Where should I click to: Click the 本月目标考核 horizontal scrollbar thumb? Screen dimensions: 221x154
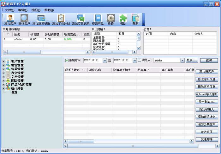[x=24, y=52]
